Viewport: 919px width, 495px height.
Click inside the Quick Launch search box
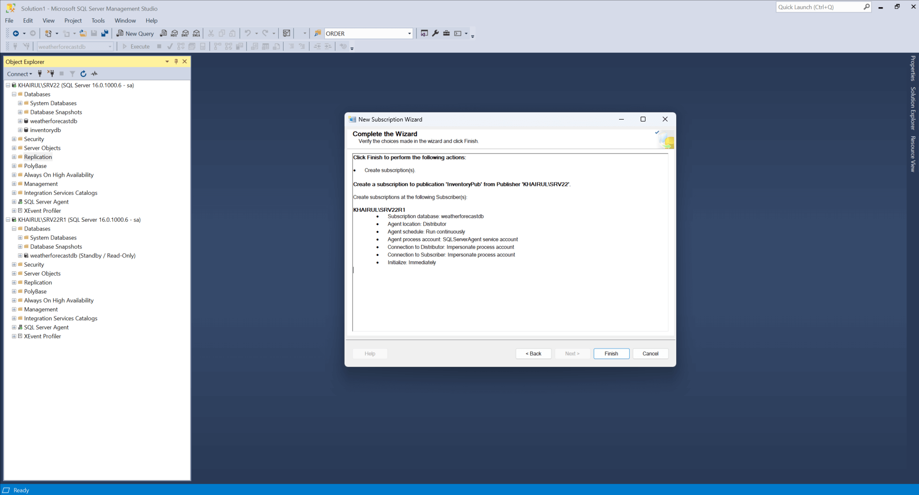pos(818,7)
